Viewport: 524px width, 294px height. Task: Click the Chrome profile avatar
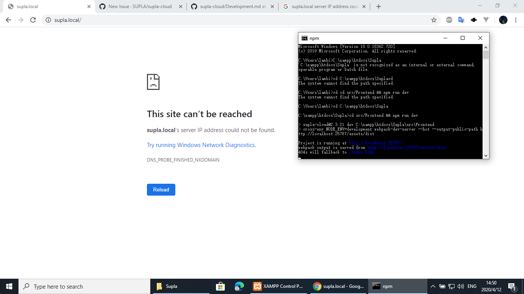click(x=503, y=20)
